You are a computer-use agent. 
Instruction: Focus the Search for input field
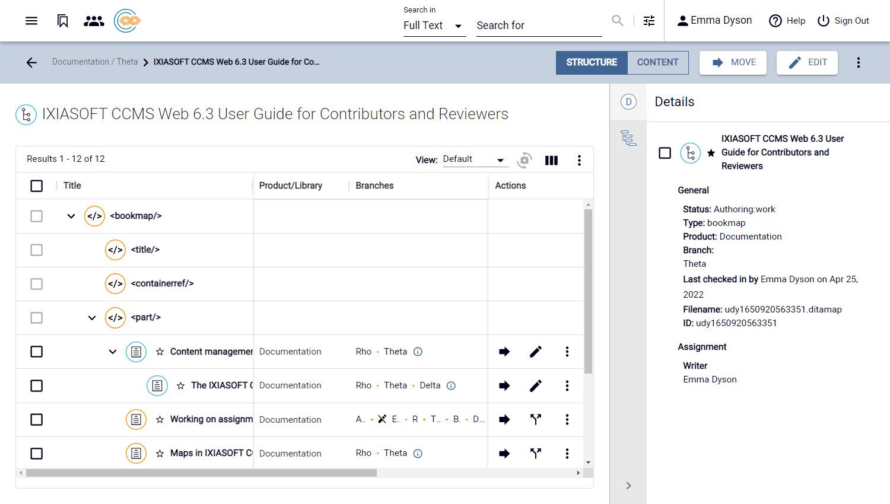(539, 25)
